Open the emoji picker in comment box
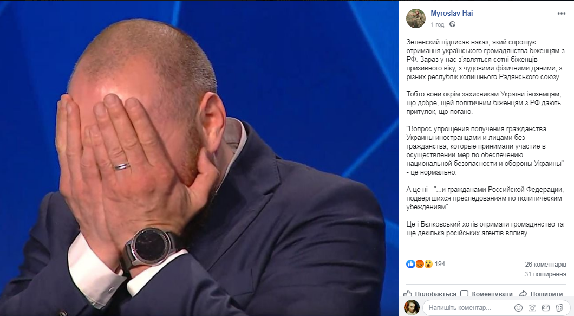 coord(518,307)
